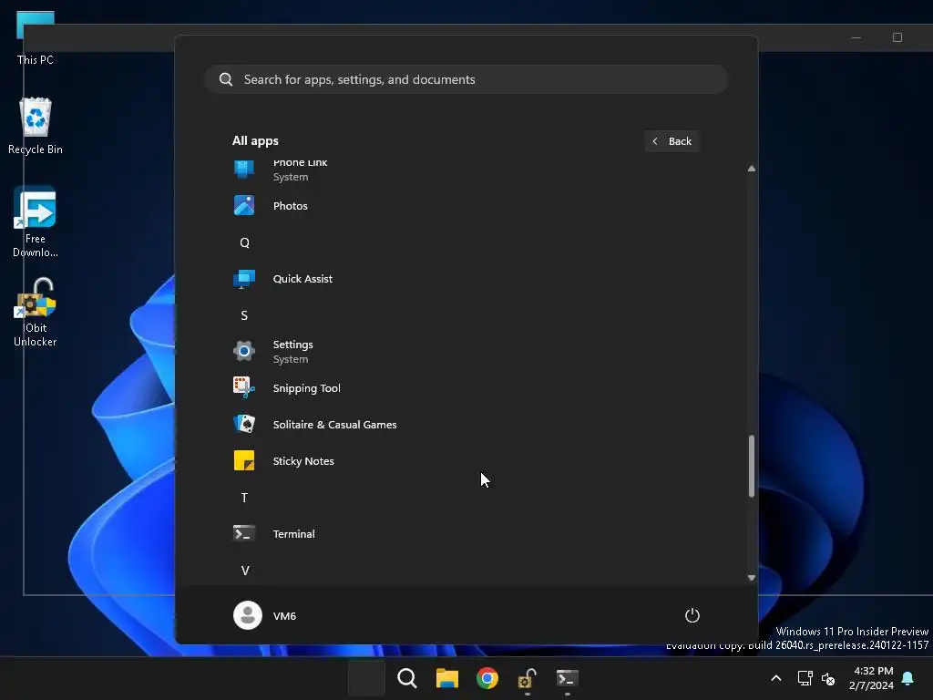
Task: Click the Back button in All apps
Action: (672, 141)
